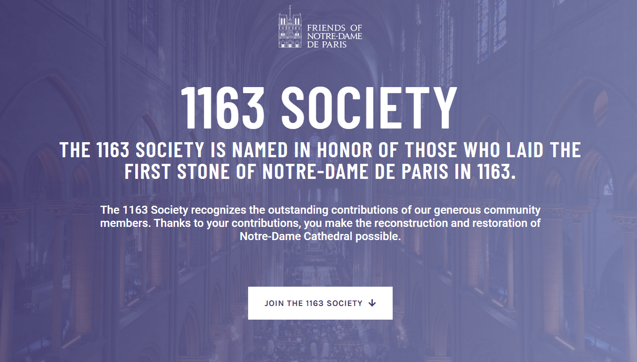Click the paragraph line beginning 'members. Thanks to your contributions'
This screenshot has height=362, width=637.
coord(320,223)
